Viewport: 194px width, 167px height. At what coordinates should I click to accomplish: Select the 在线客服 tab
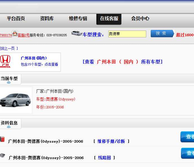[109, 19]
